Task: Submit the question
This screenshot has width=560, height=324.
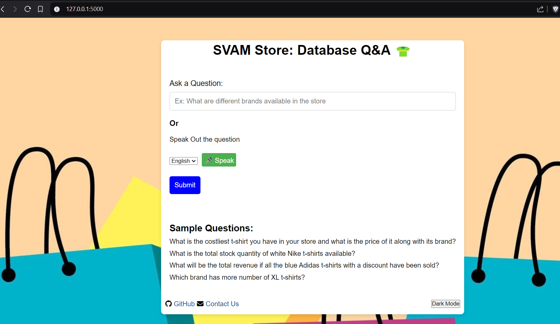Action: (x=185, y=185)
